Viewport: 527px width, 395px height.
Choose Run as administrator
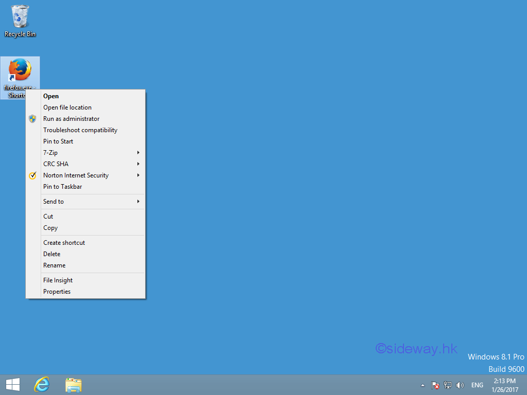[x=72, y=119]
